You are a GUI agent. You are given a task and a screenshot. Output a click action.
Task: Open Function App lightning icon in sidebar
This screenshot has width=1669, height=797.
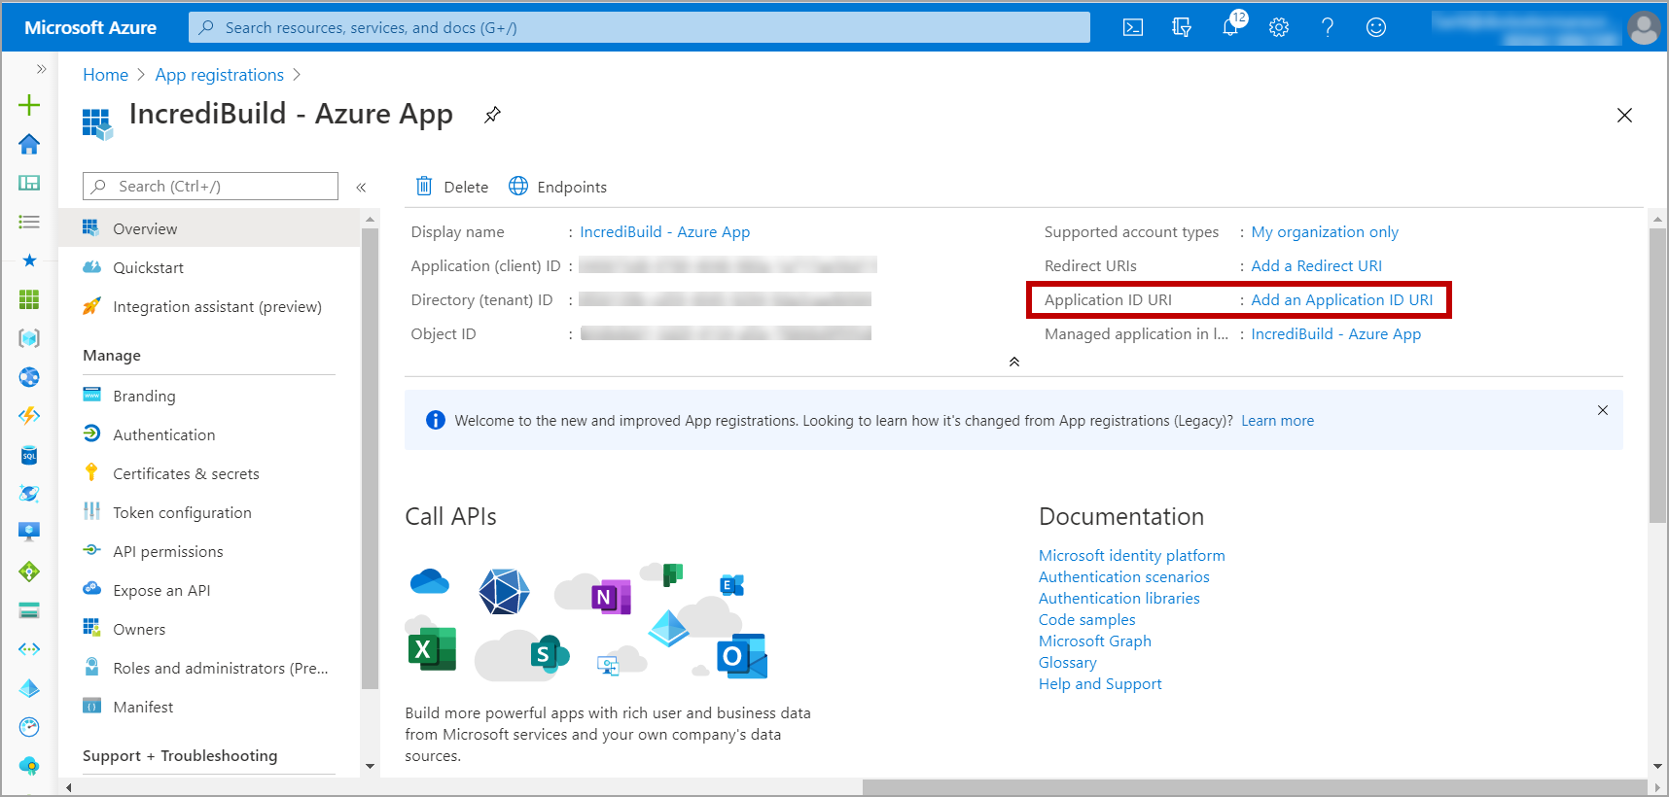(x=29, y=416)
